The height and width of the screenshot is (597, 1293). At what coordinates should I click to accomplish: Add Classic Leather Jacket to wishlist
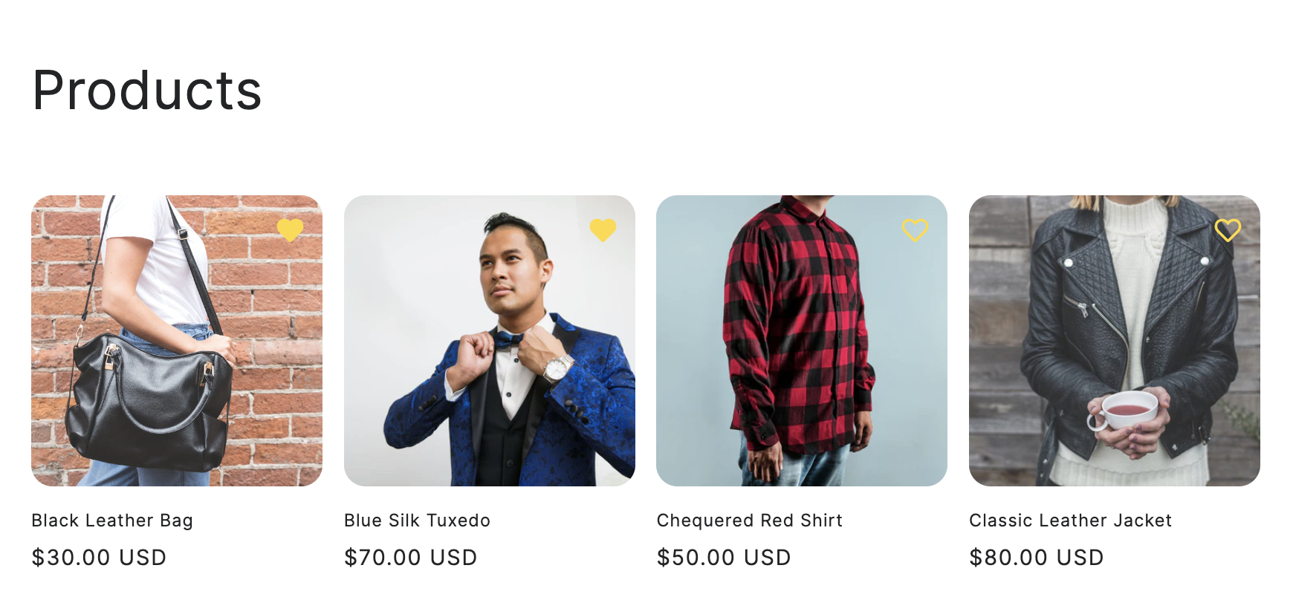tap(1228, 230)
